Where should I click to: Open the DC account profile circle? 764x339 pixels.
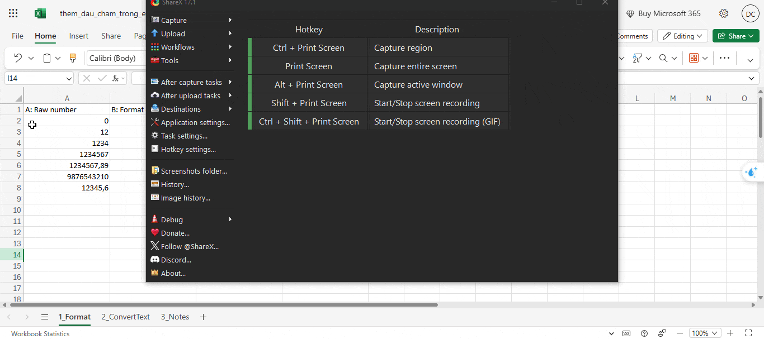(751, 13)
